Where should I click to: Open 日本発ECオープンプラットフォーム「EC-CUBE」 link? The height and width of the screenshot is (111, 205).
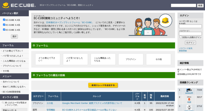point(70,22)
